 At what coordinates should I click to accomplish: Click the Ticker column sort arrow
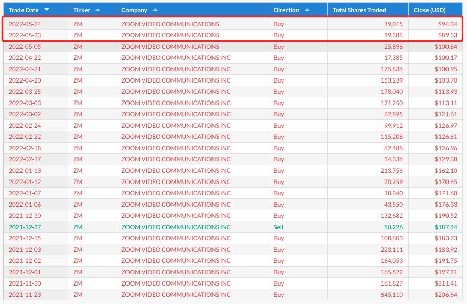pyautogui.click(x=98, y=10)
